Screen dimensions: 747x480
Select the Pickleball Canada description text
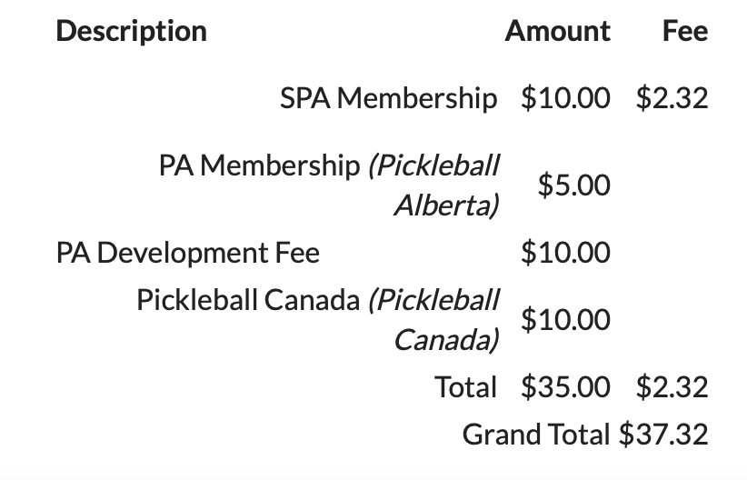pos(318,320)
